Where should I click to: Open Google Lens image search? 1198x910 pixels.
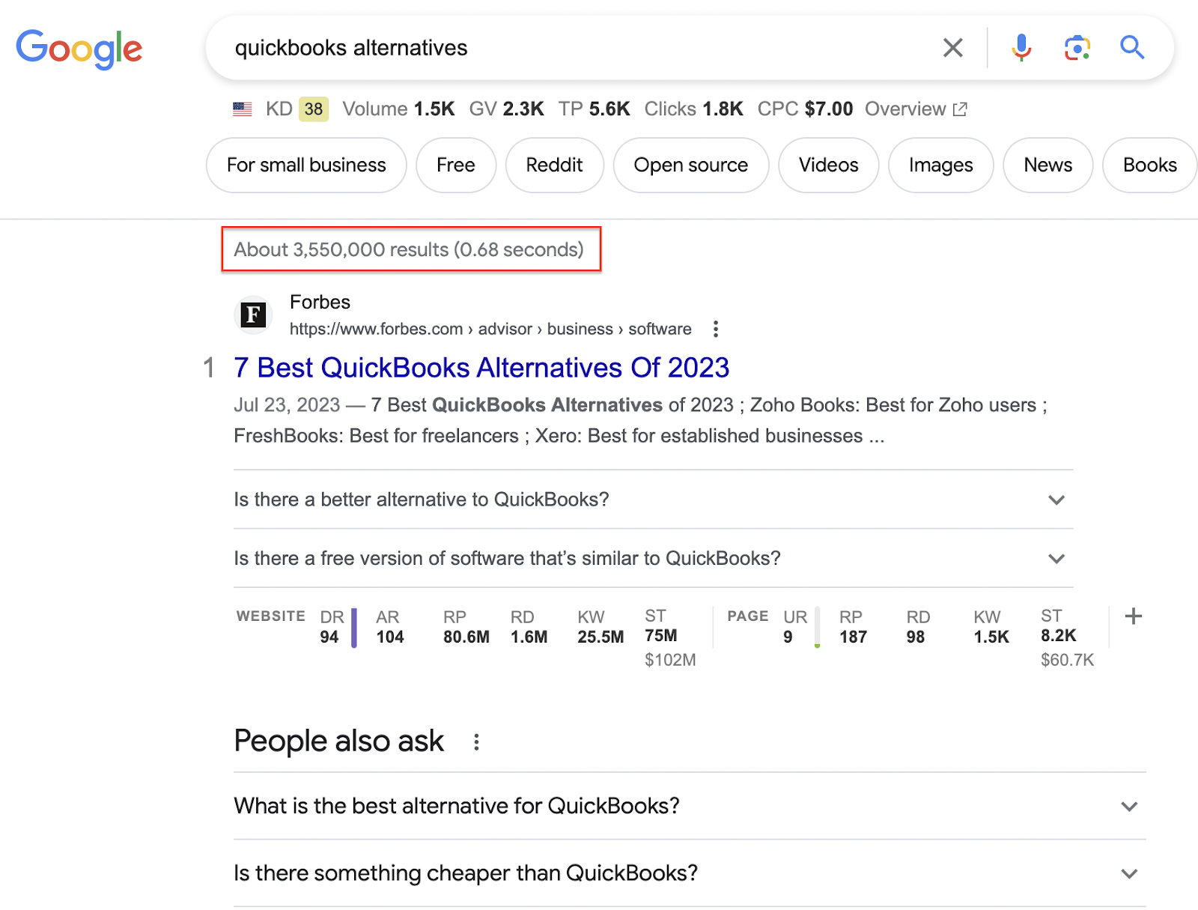tap(1077, 48)
